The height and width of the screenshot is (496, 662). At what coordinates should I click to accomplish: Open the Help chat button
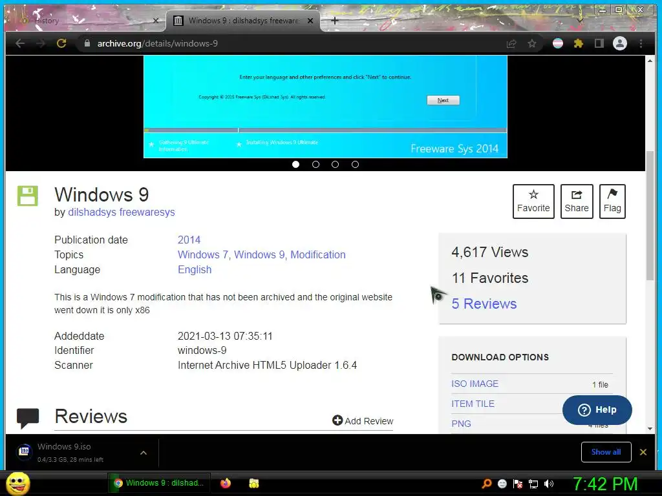[x=597, y=410]
